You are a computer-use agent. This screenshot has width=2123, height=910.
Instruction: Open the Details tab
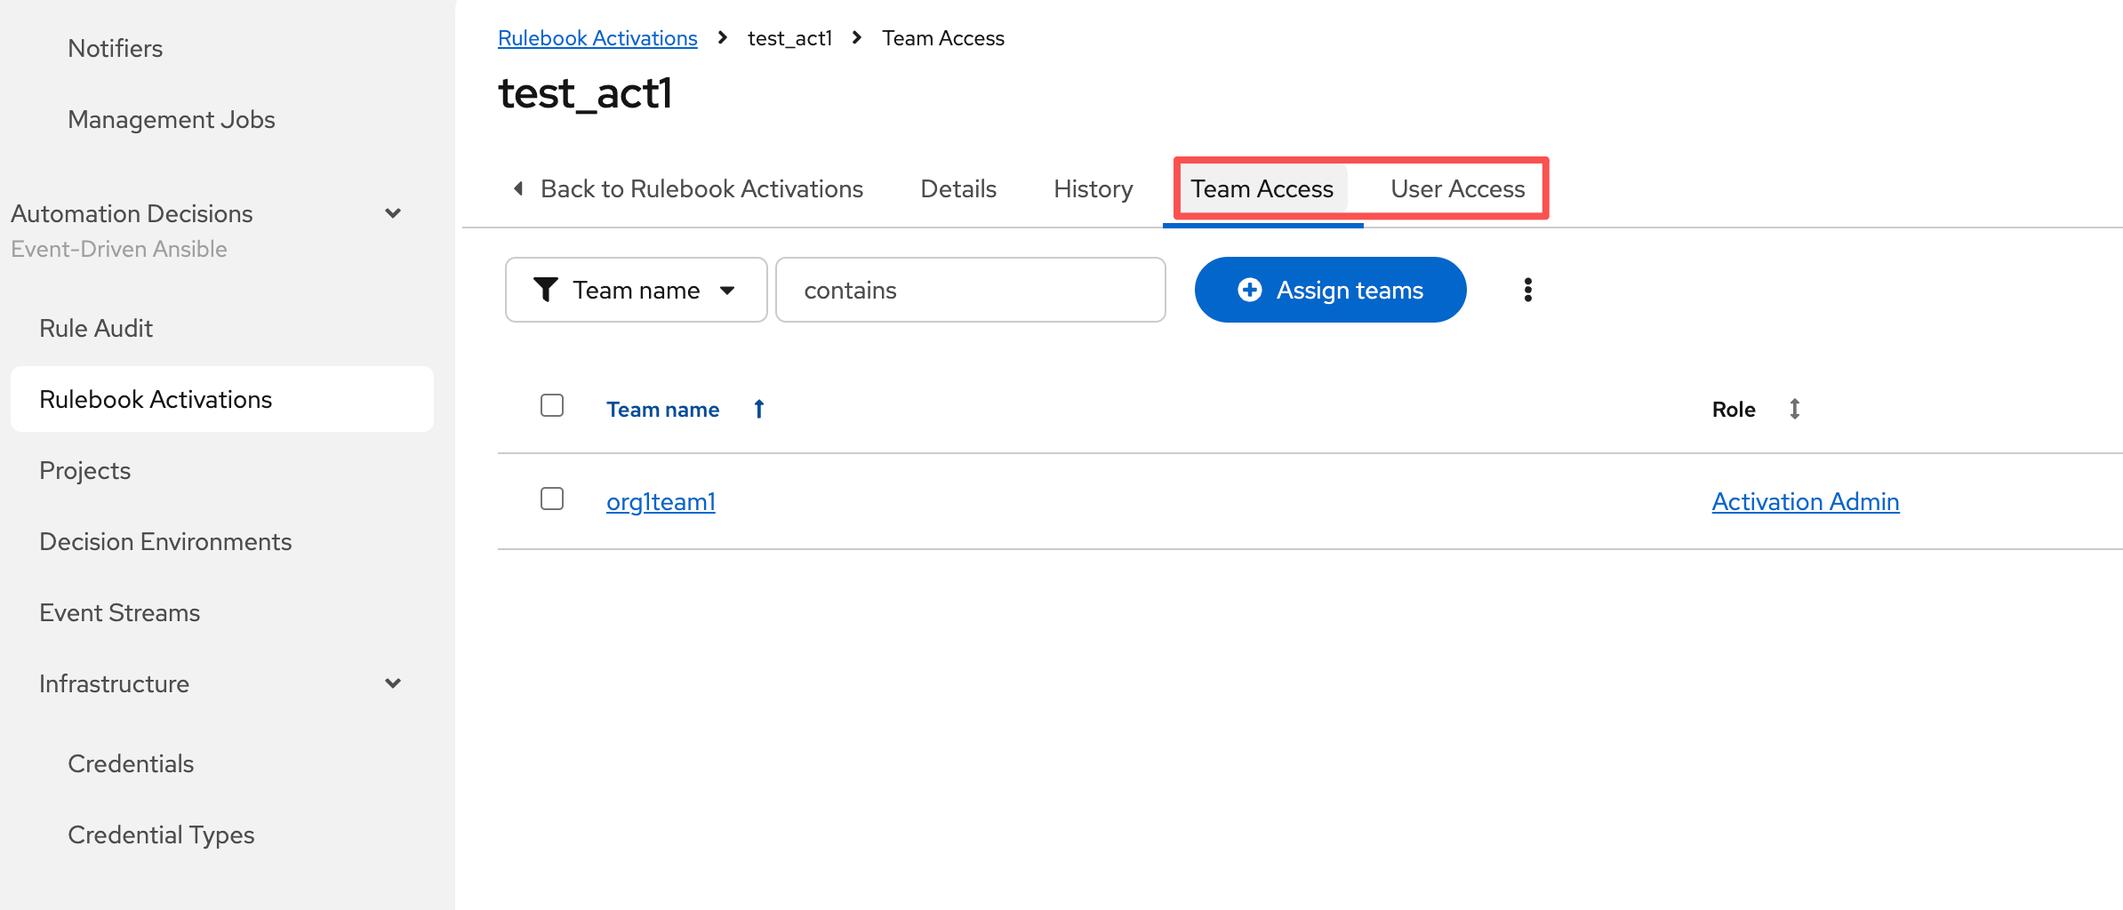point(957,188)
